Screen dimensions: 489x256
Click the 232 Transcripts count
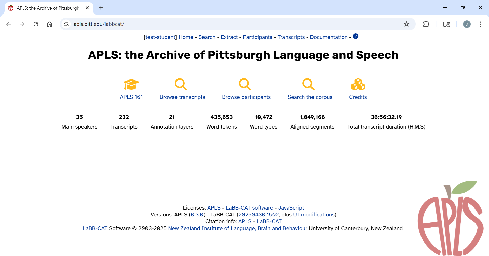tap(124, 117)
